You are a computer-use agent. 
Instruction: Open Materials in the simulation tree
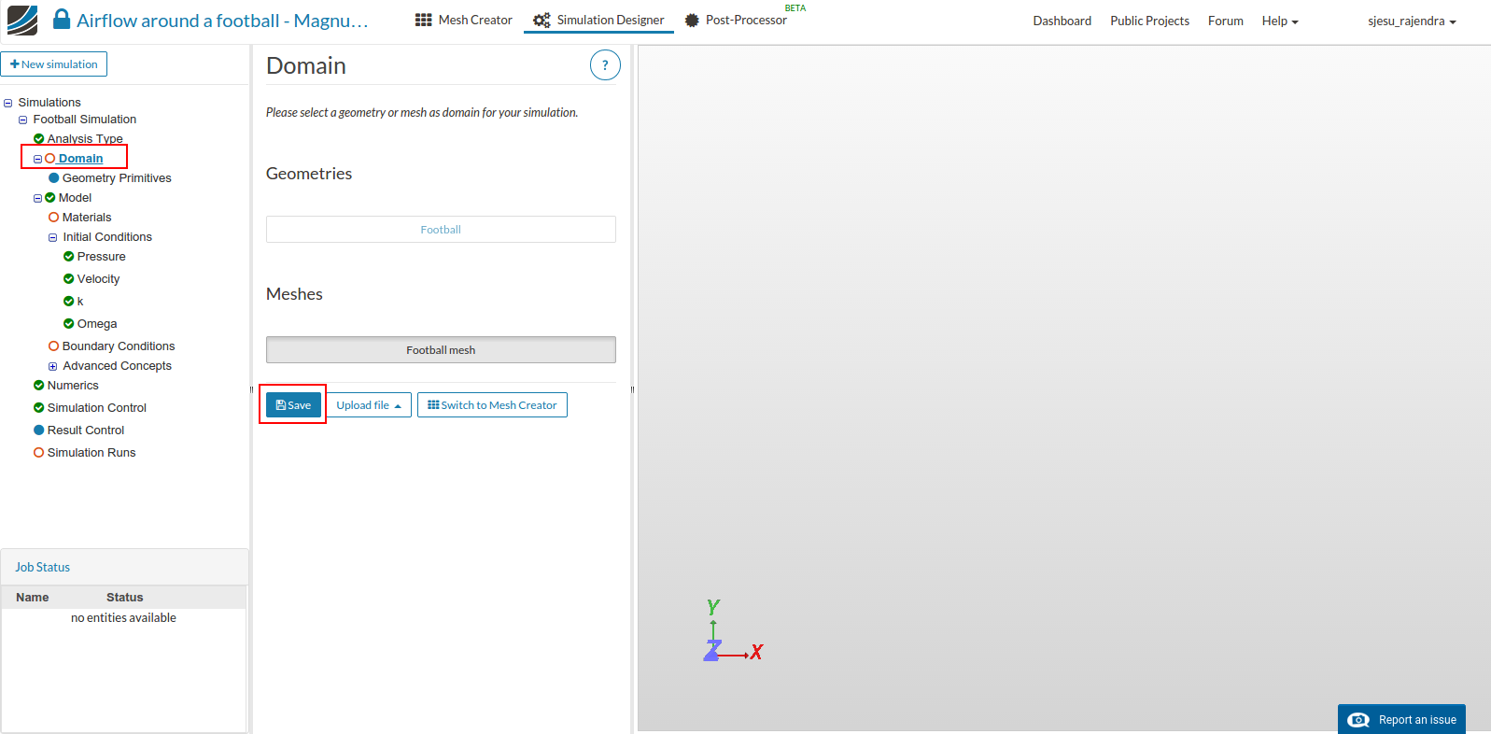tap(87, 218)
